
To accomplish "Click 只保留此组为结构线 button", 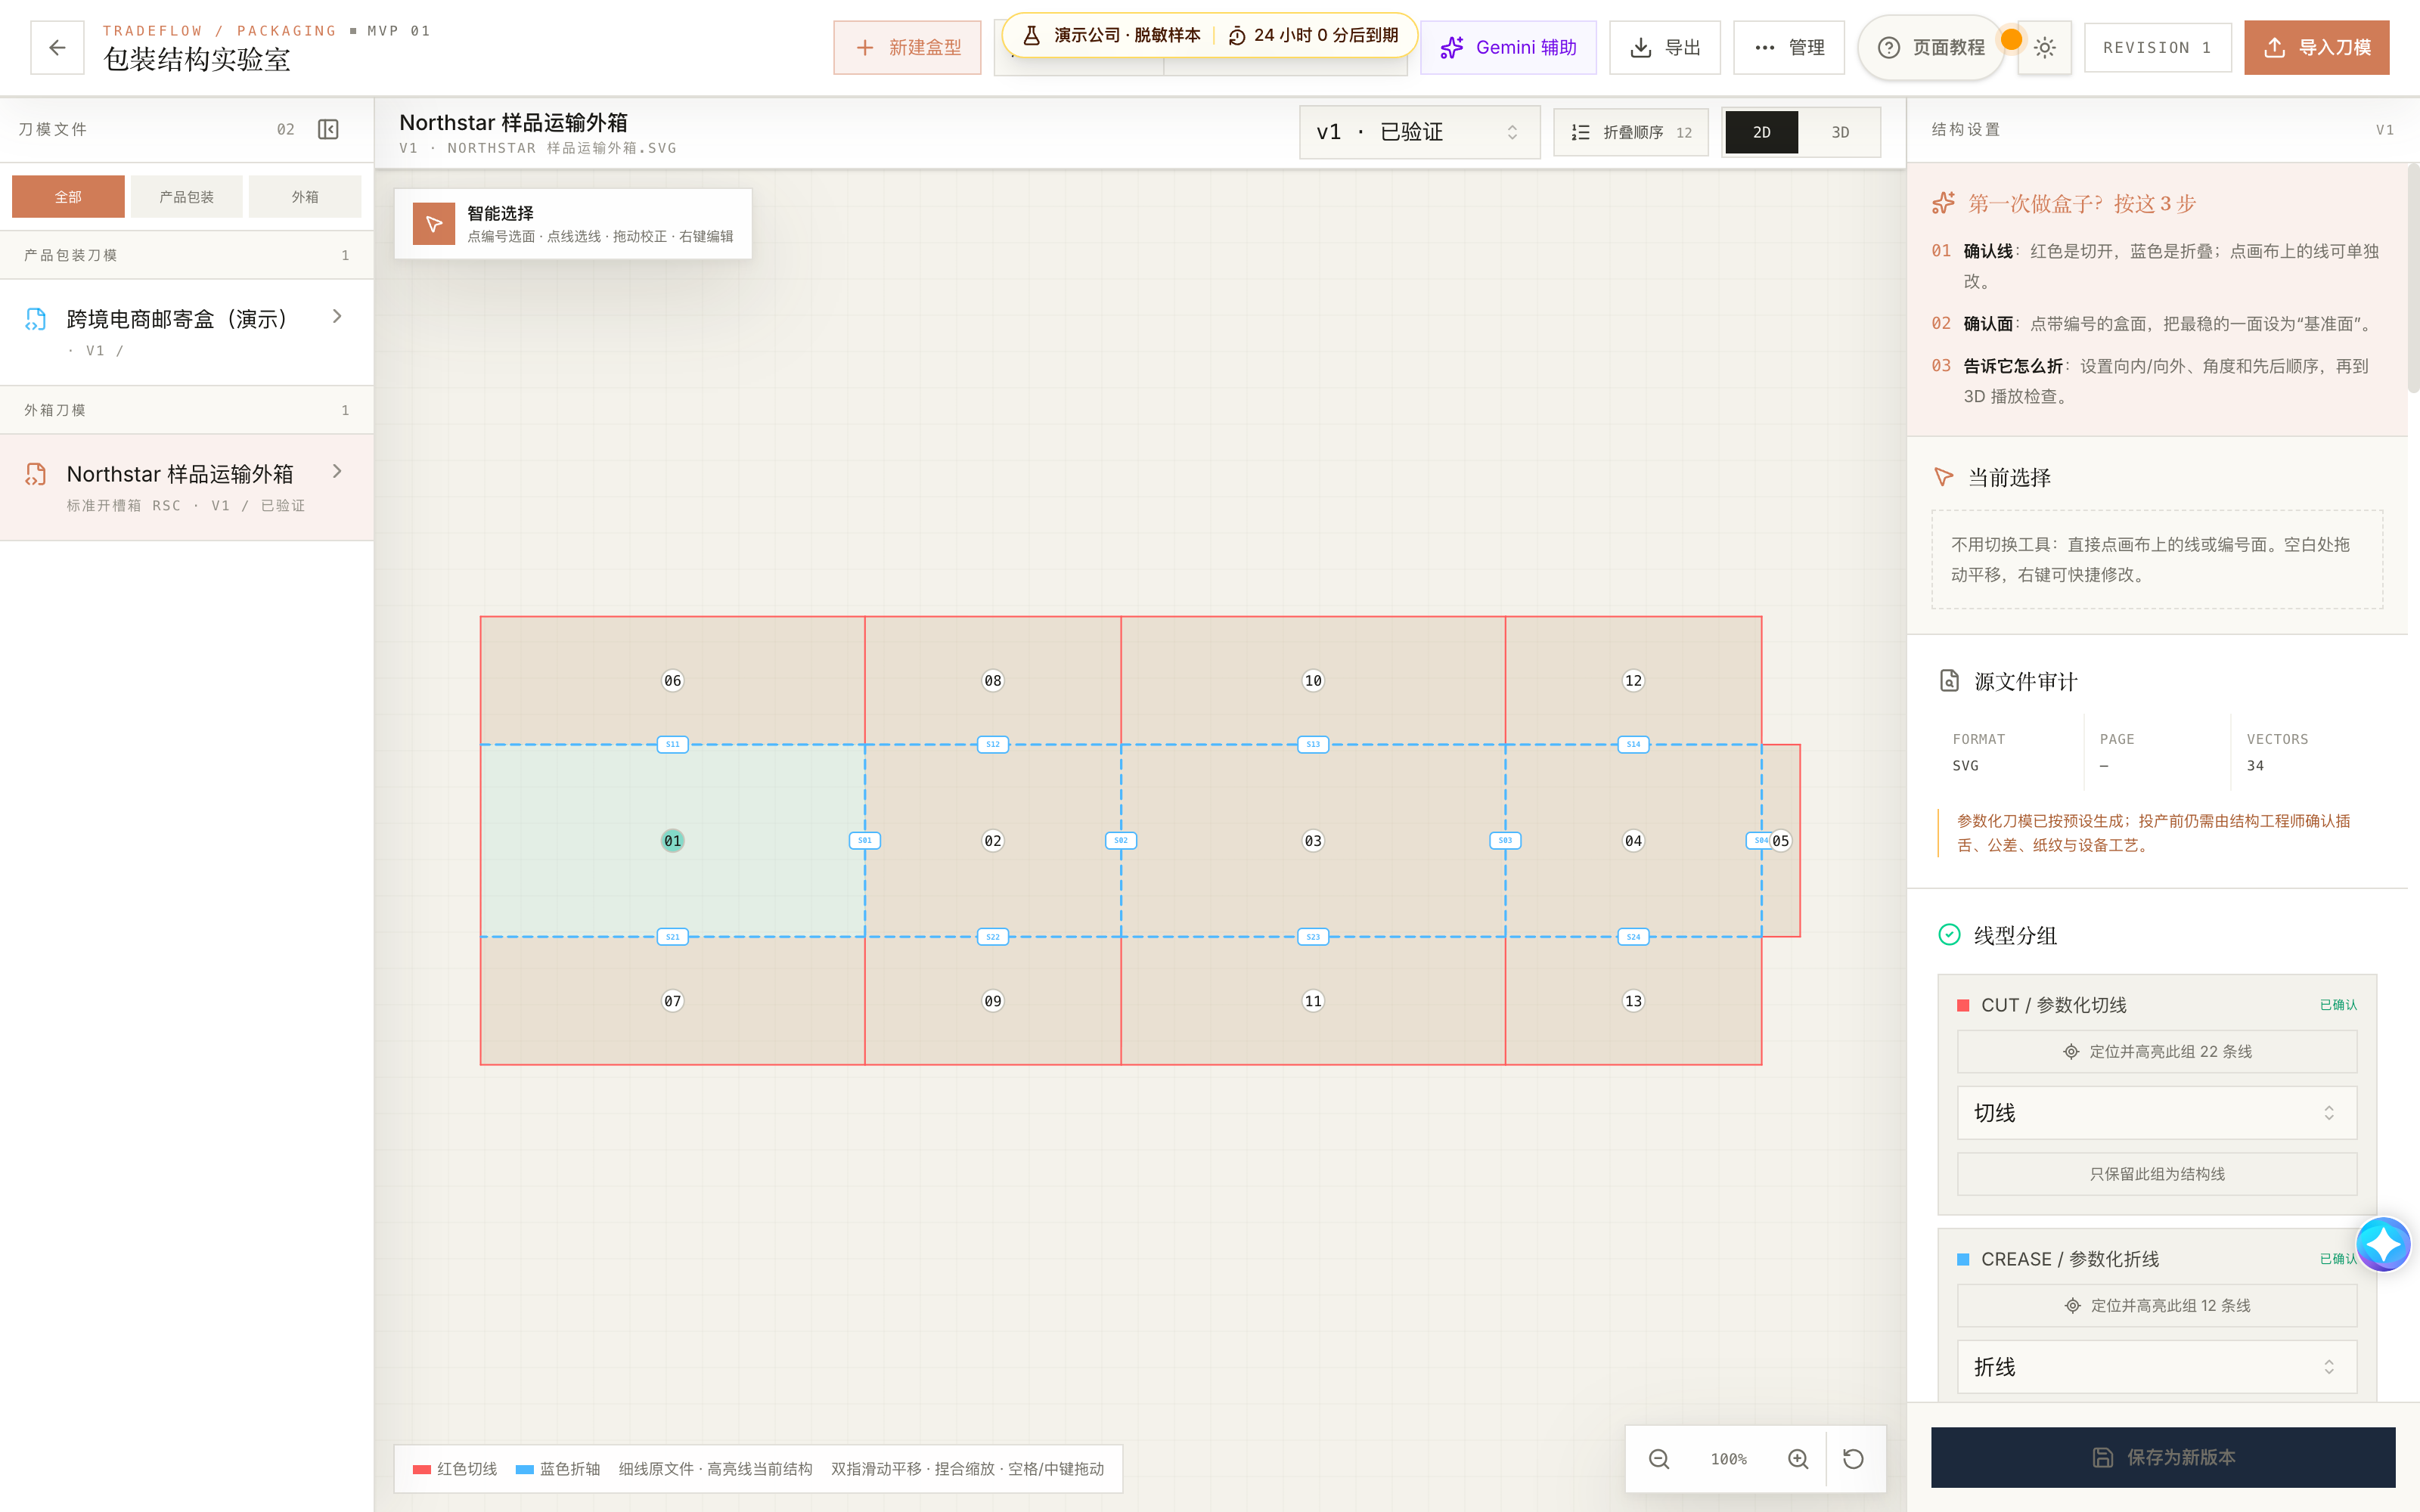I will tap(2156, 1174).
